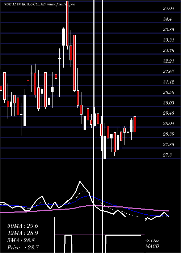Viewport: 181px width, 253px height.
Task: Click the last red candle on the right
Action: pos(135,124)
